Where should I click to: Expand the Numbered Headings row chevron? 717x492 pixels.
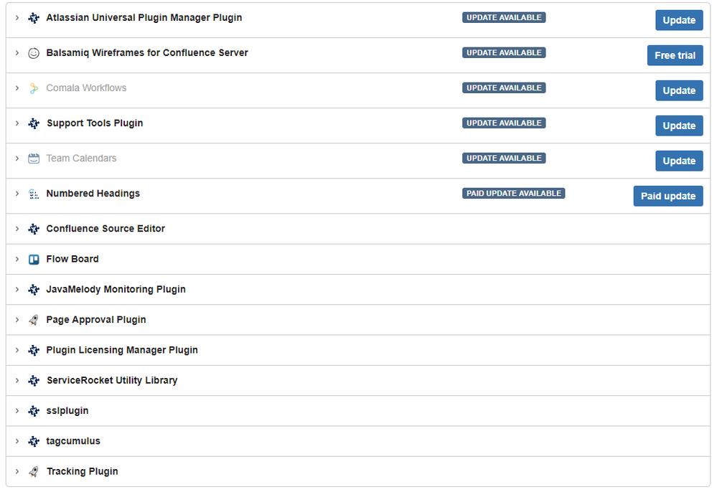pyautogui.click(x=17, y=194)
